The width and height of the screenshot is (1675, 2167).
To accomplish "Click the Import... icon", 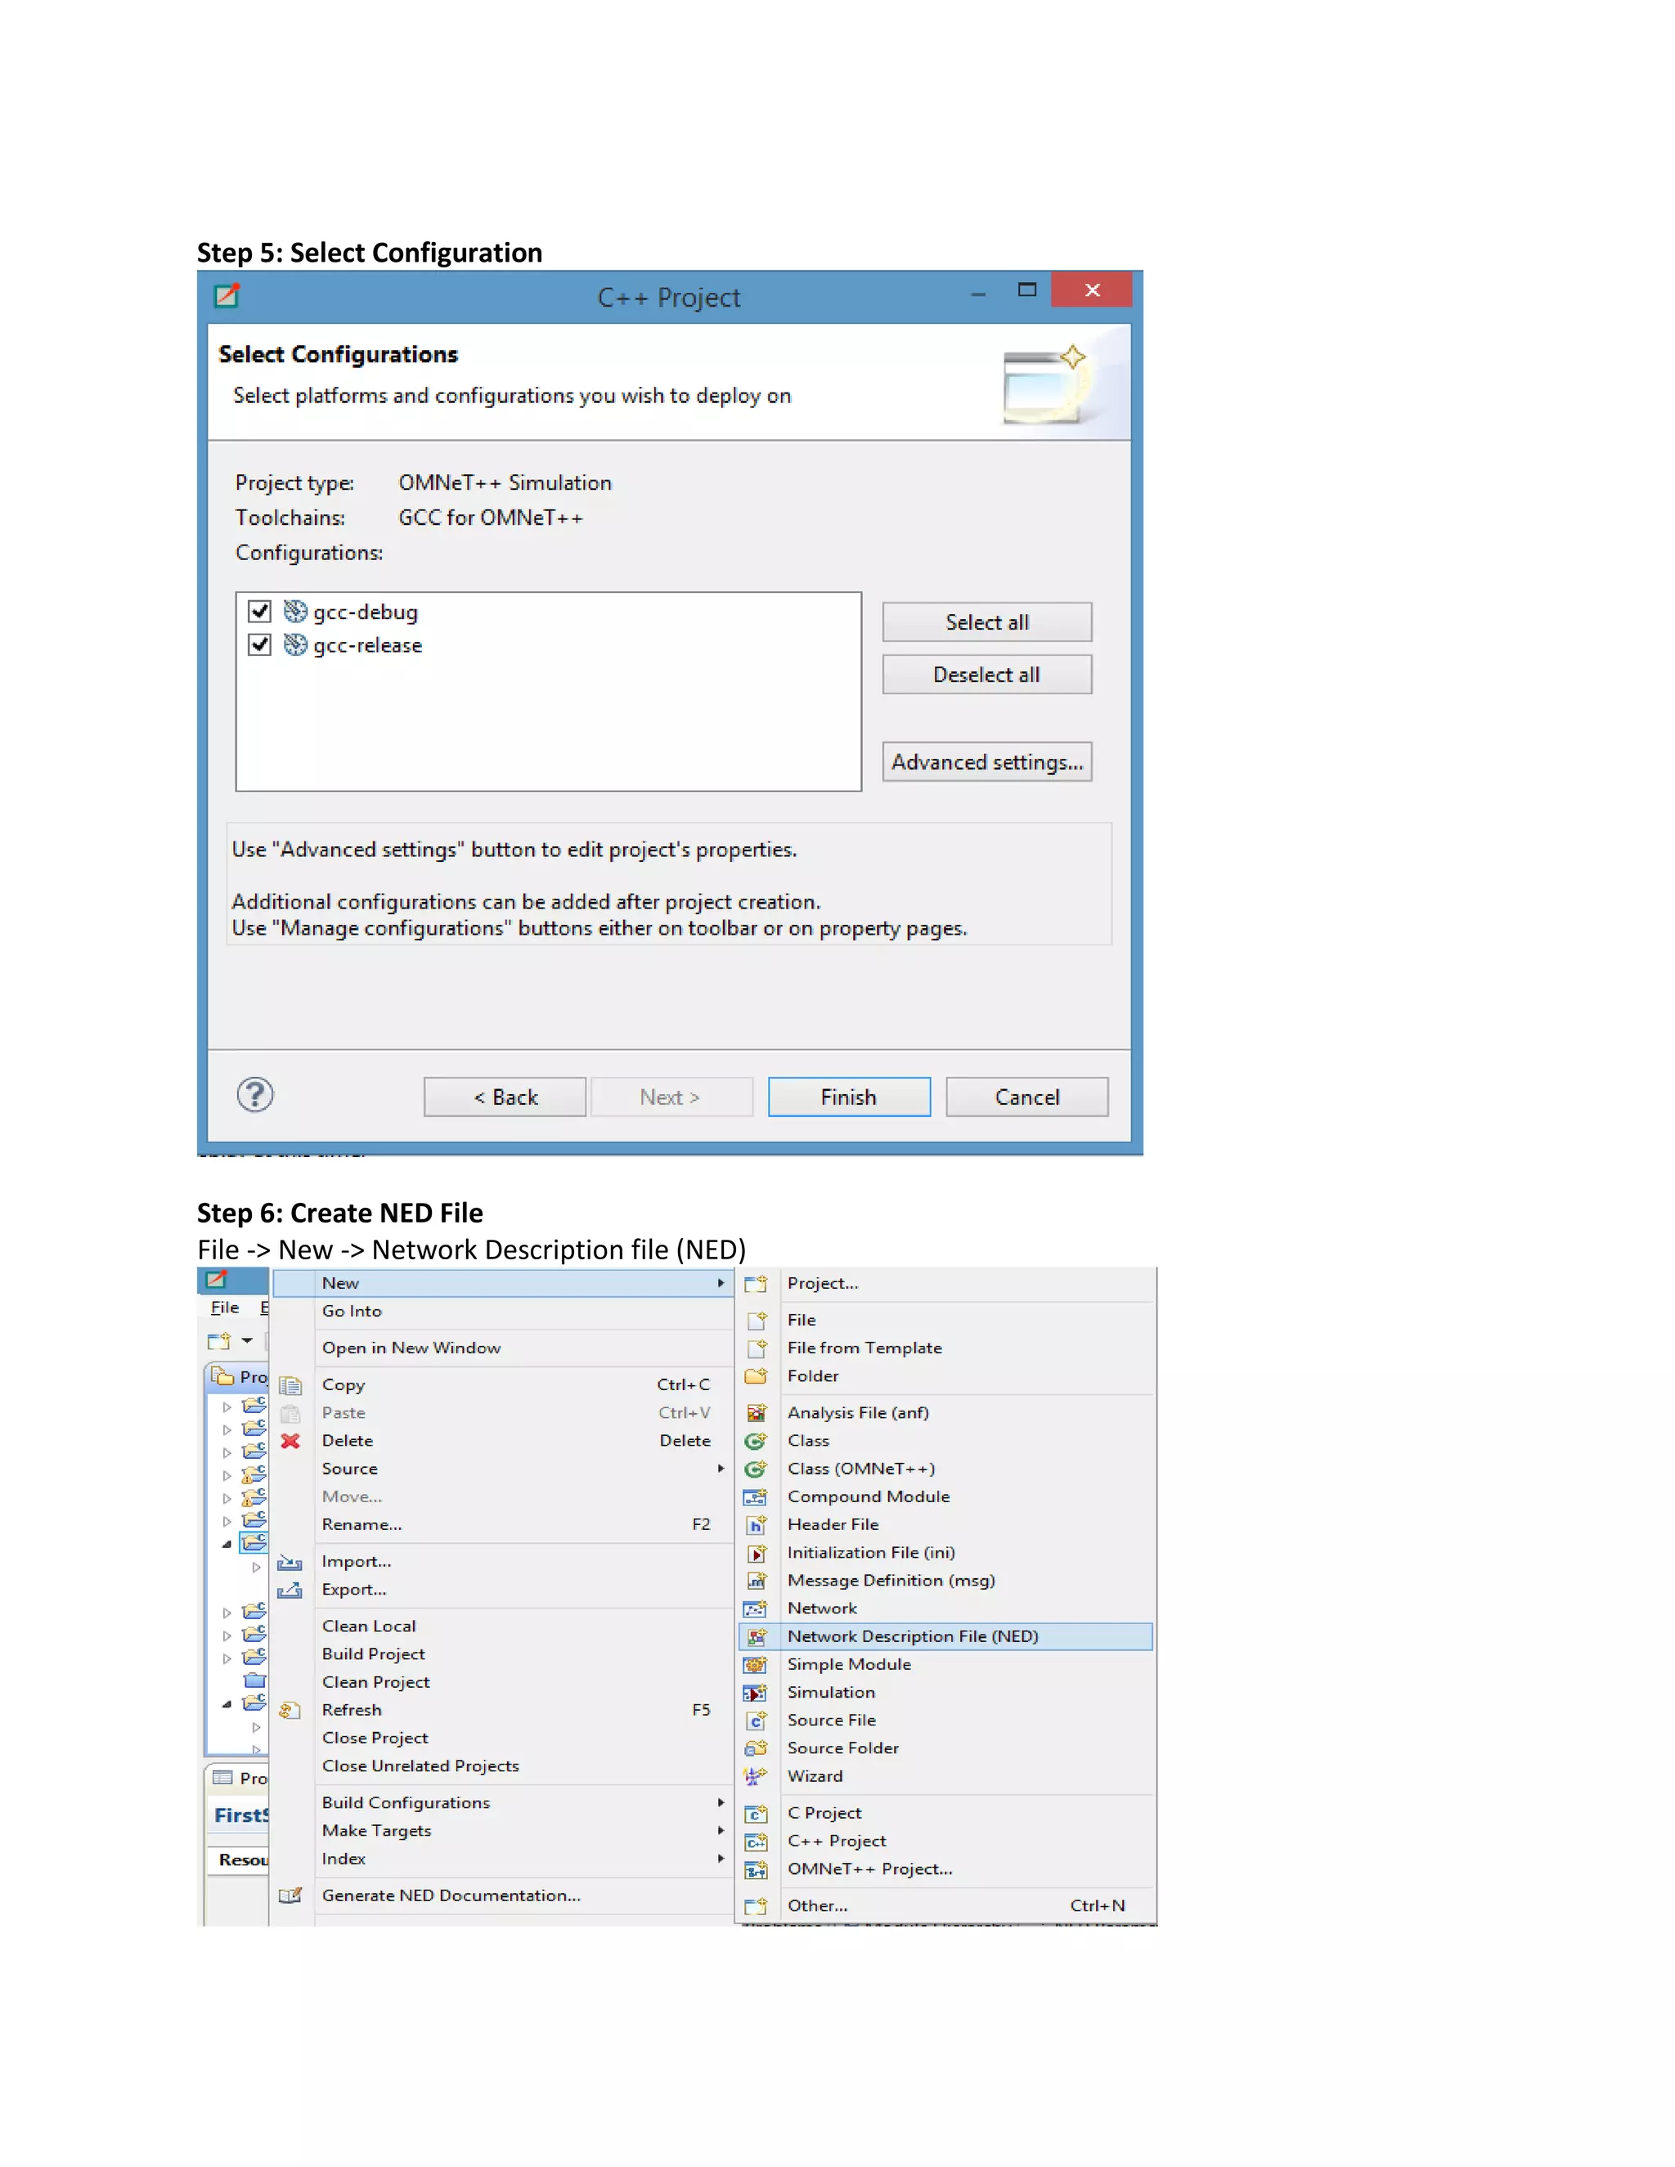I will (290, 1563).
